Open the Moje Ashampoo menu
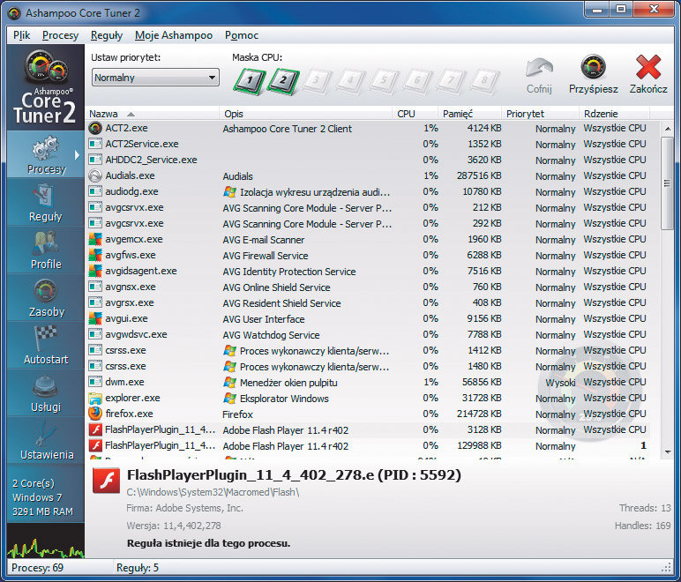The width and height of the screenshot is (681, 582). (x=174, y=35)
